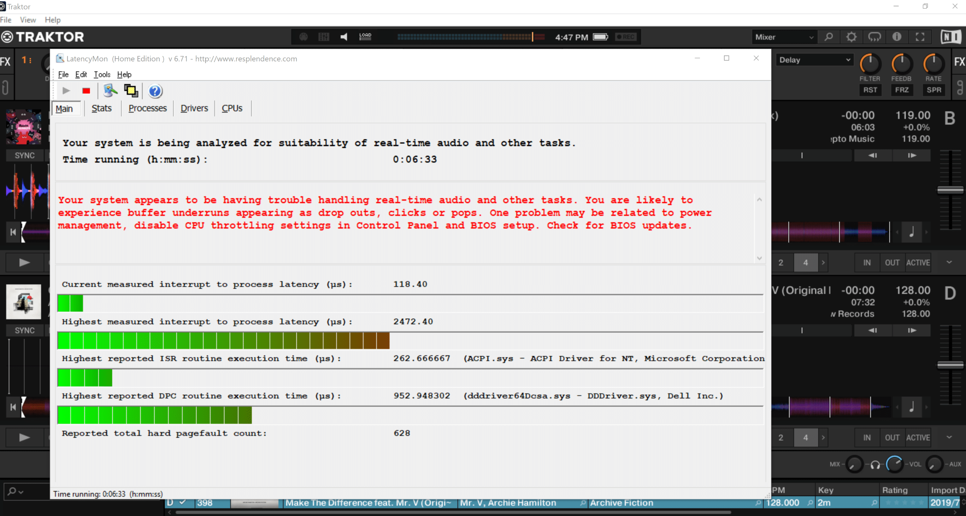This screenshot has width=966, height=516.
Task: Click FX FILTER knob
Action: coord(870,64)
